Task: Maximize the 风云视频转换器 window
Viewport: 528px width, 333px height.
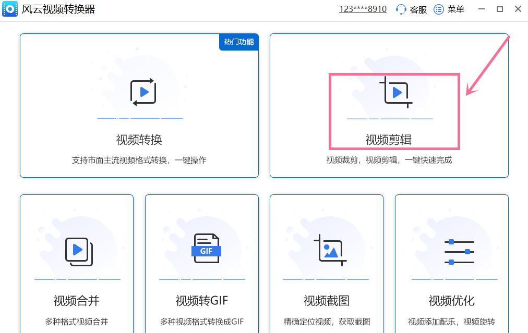Action: point(500,9)
